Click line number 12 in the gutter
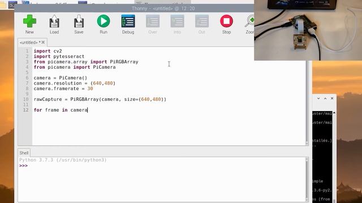362x203 pixels. click(26, 110)
